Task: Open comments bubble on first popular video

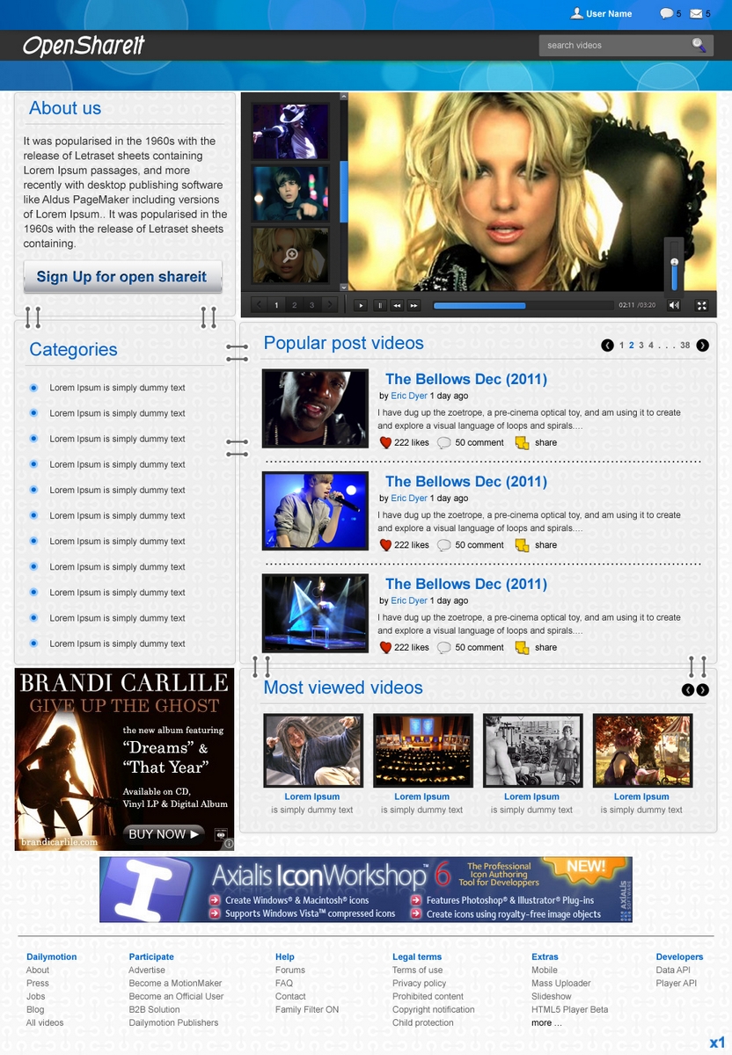Action: [444, 443]
